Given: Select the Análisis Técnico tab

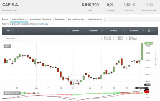Looking at the screenshot, I should point(19,19).
